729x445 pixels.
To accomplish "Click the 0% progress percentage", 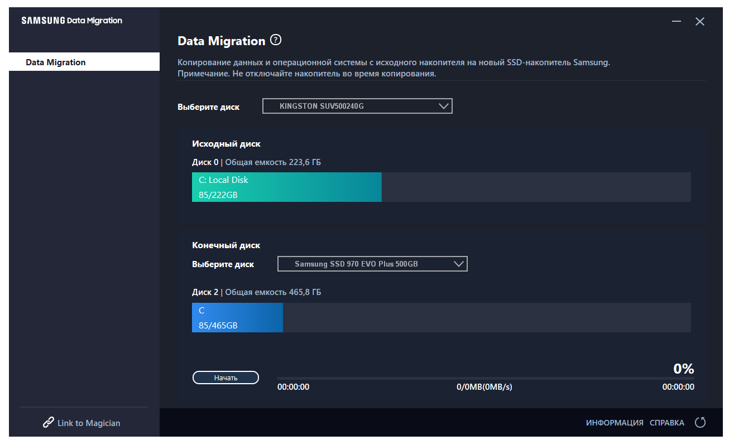I will [684, 369].
